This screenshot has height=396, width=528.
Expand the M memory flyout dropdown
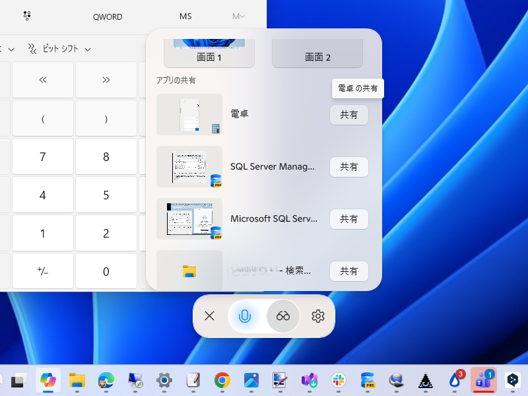[x=238, y=16]
